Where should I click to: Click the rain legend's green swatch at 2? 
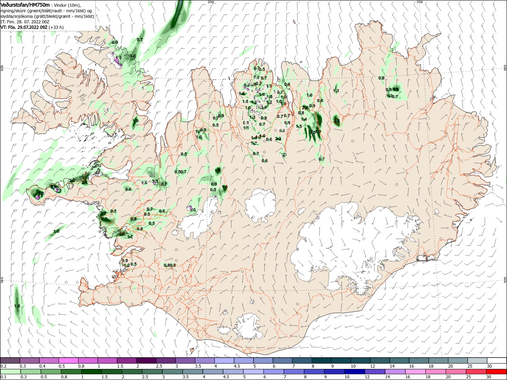[132, 372]
